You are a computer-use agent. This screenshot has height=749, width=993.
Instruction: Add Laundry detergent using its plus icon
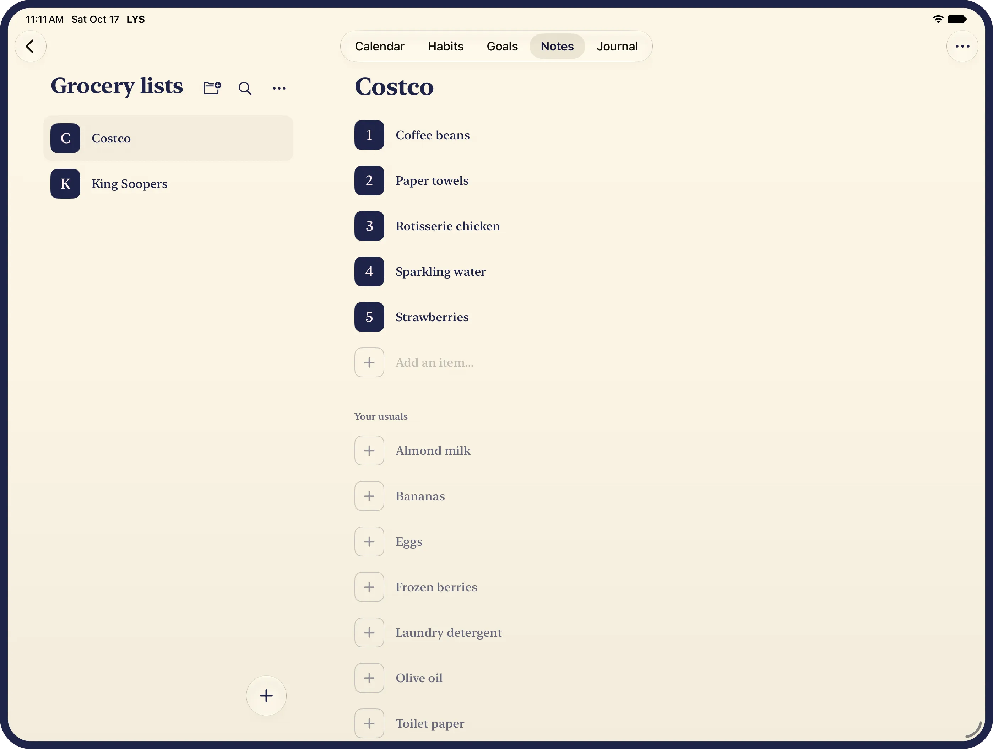coord(369,632)
